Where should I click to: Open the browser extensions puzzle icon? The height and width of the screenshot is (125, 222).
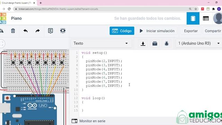coord(213,9)
